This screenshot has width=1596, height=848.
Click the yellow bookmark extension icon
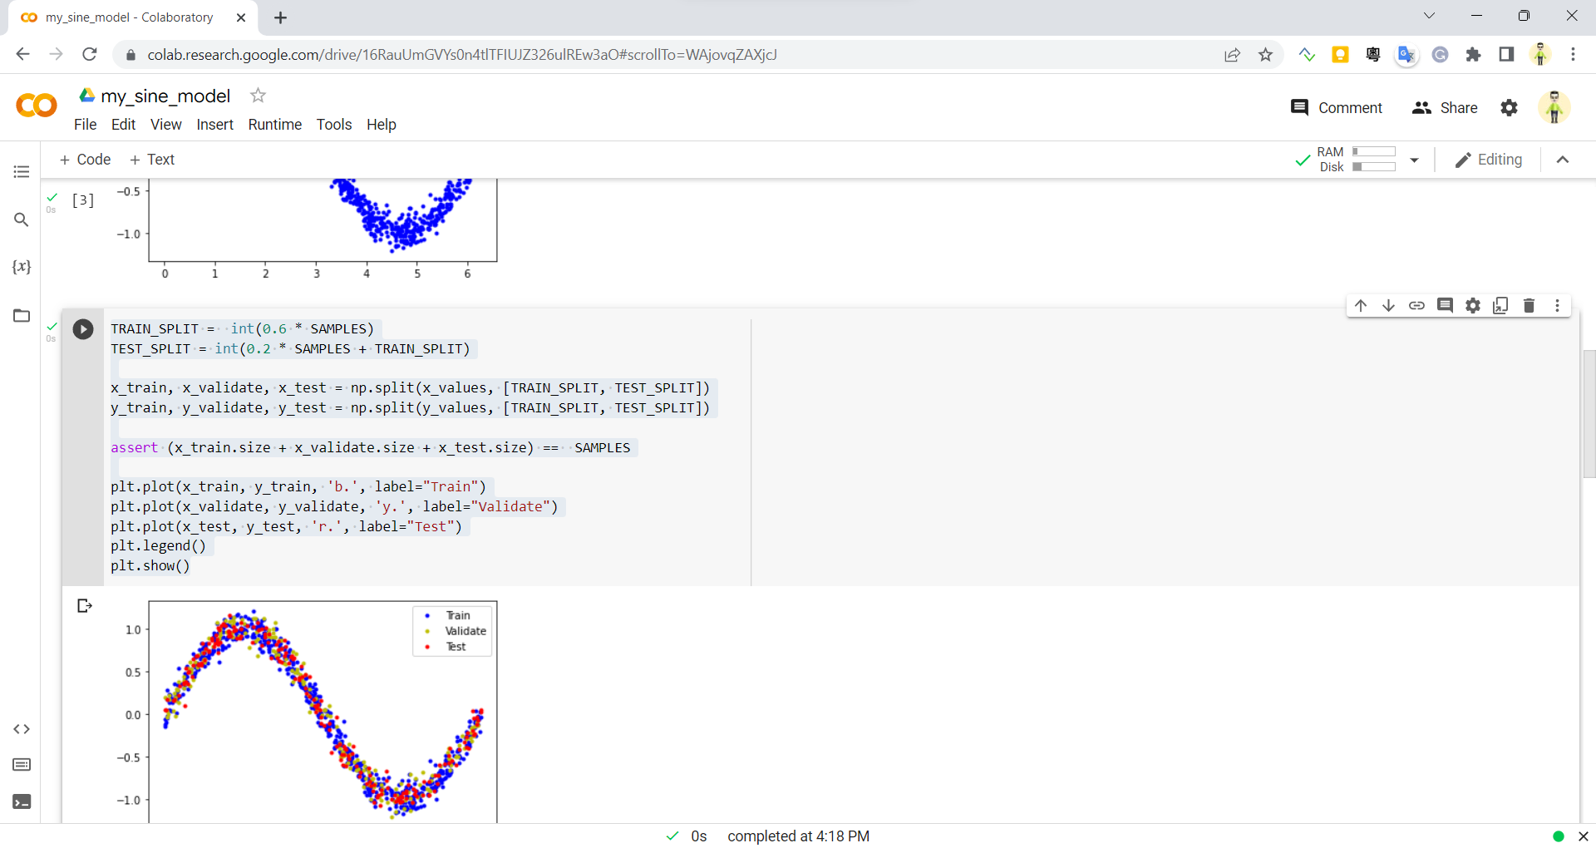point(1340,55)
